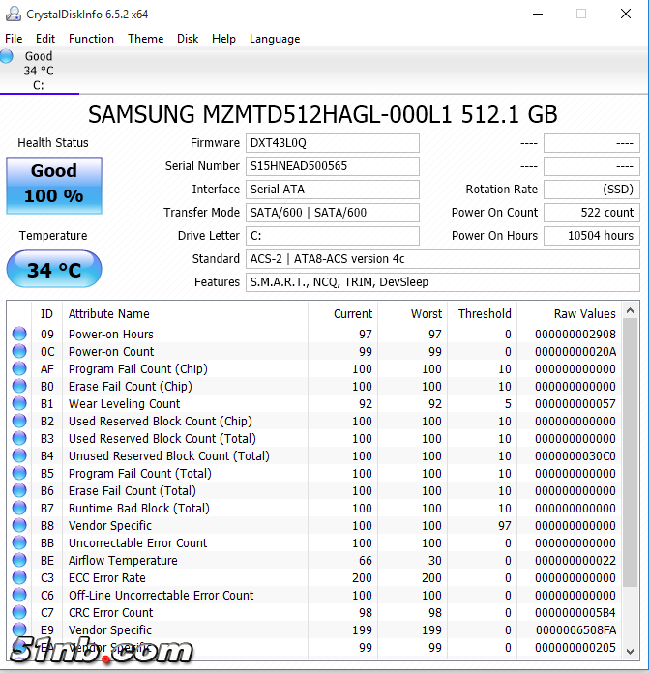The width and height of the screenshot is (649, 673).
Task: Click the Firmware value field DXT43L0Q
Action: 333,143
